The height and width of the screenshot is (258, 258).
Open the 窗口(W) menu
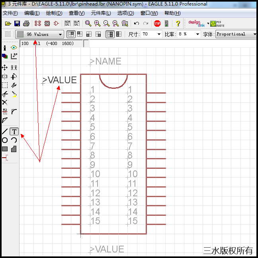pos(149,13)
